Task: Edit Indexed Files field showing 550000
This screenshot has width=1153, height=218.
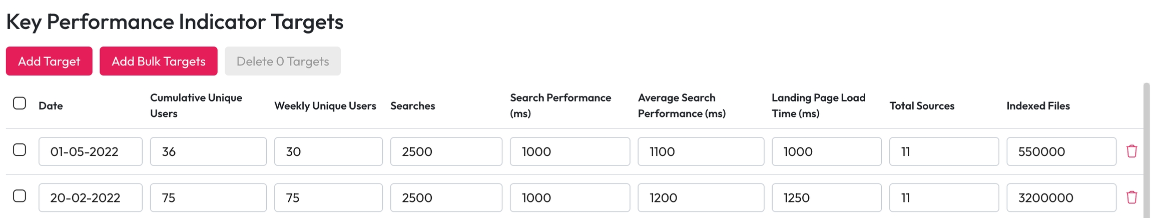Action: click(x=1061, y=151)
